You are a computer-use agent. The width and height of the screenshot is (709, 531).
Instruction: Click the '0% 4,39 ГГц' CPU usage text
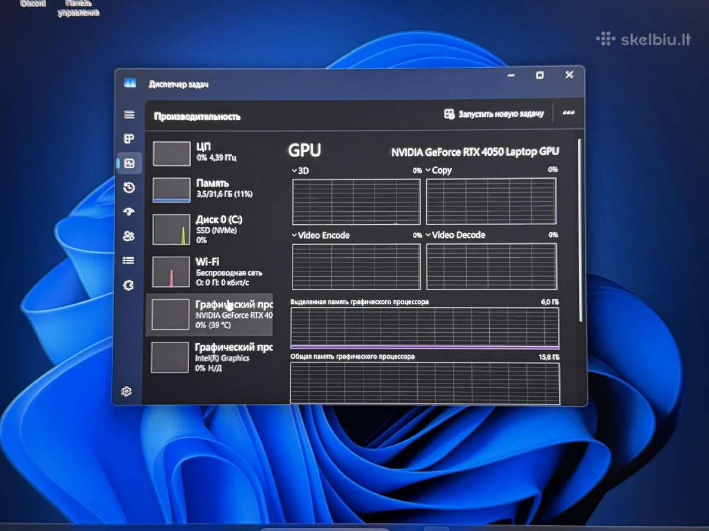point(217,158)
